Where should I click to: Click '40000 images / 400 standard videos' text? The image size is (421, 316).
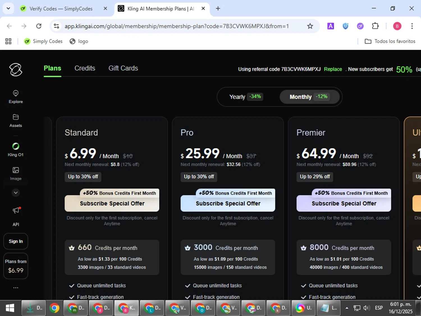346,267
